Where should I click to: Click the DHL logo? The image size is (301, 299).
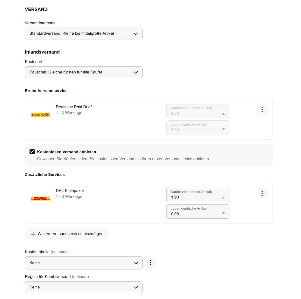pos(40,198)
